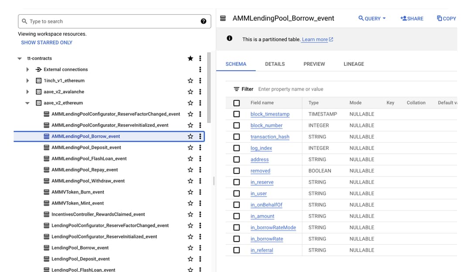Viewport: 471px width, 272px height.
Task: Open more actions for AMMLendingPool_Borrow_event
Action: click(200, 136)
